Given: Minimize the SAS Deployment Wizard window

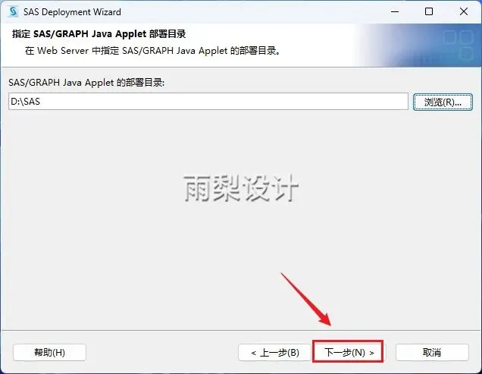Looking at the screenshot, I should pyautogui.click(x=395, y=11).
